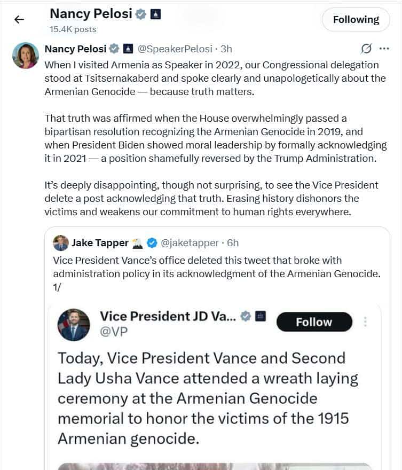
Task: Click the Nancy Pelosi name in the tweet header
Action: [75, 49]
